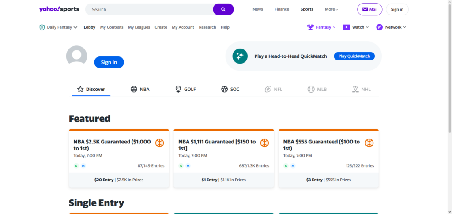Open My Leagues
The width and height of the screenshot is (452, 214).
click(x=139, y=27)
